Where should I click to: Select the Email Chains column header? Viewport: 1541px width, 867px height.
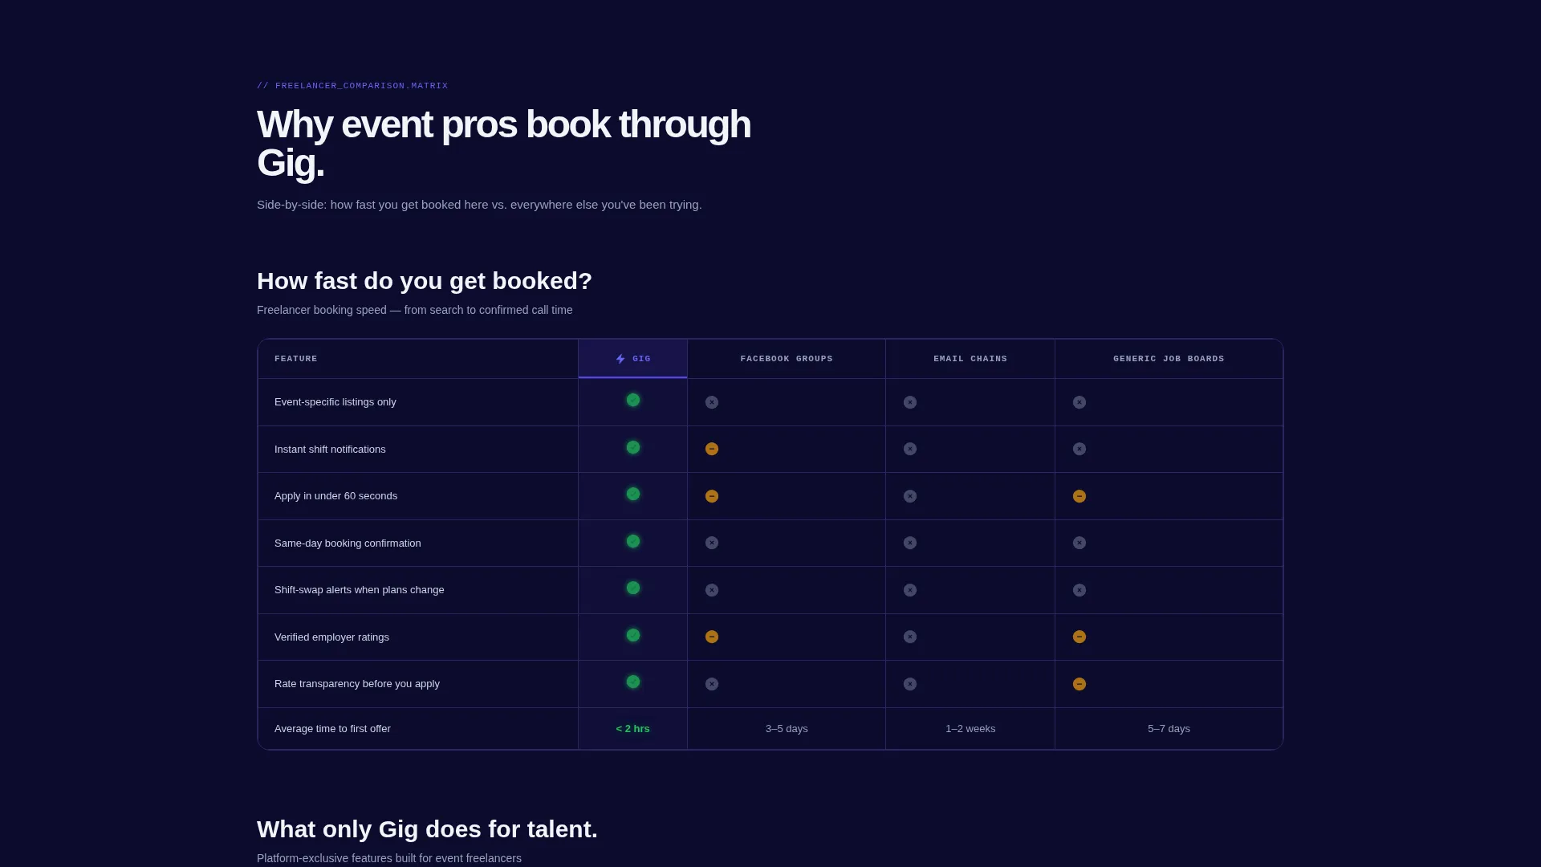pos(970,359)
